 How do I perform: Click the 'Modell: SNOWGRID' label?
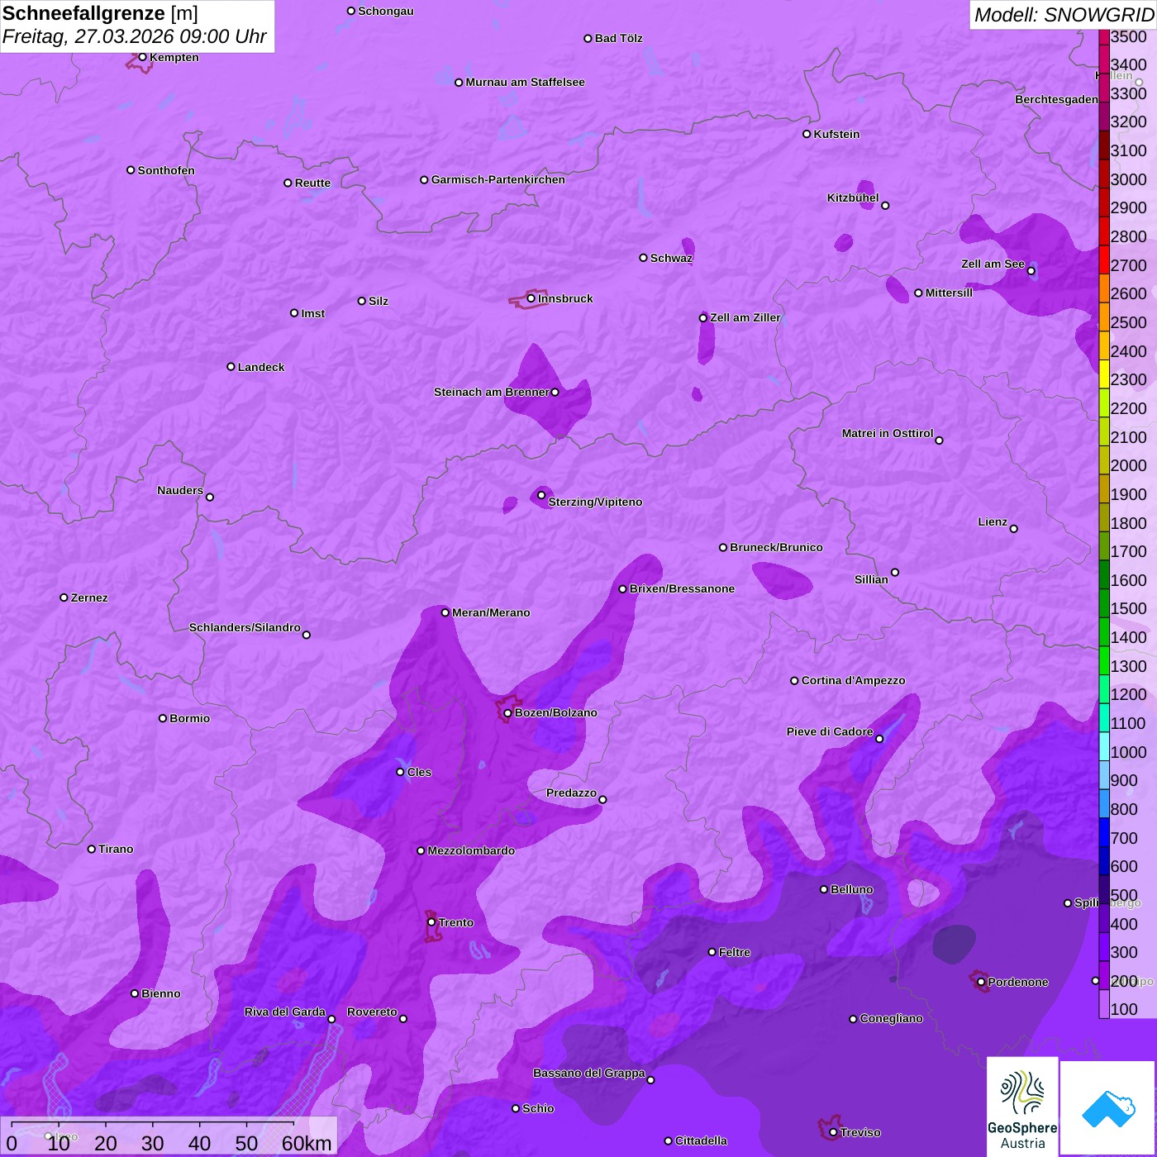(x=1064, y=15)
